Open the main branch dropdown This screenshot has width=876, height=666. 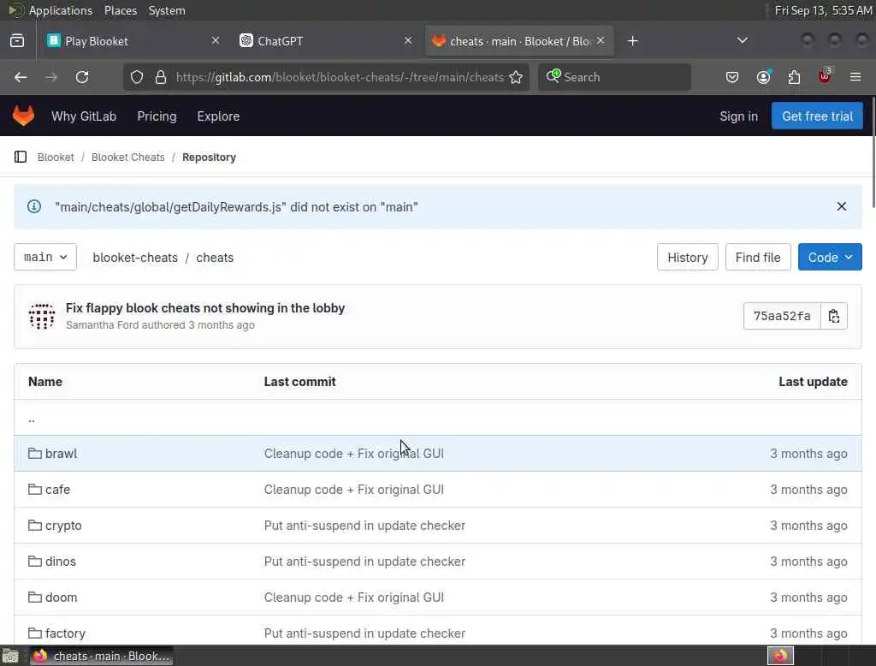[45, 257]
